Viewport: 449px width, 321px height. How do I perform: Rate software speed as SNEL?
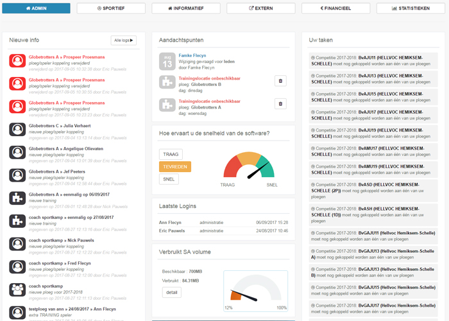point(169,179)
